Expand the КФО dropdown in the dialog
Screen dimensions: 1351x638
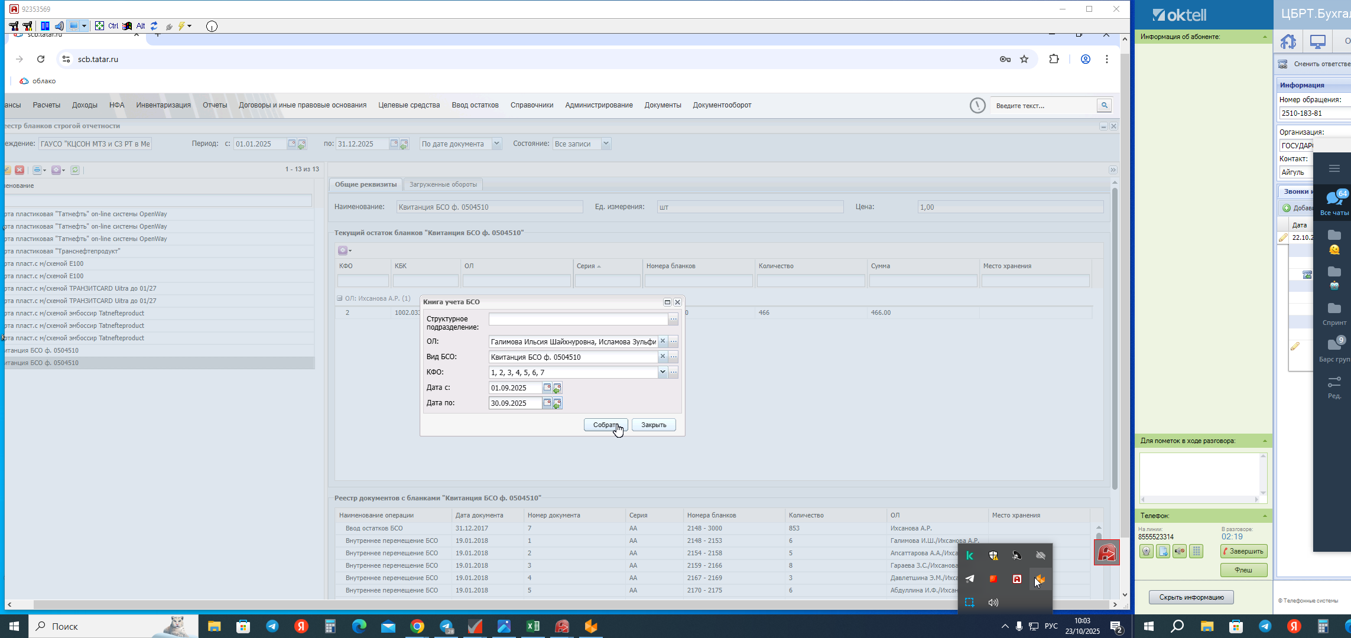tap(662, 372)
